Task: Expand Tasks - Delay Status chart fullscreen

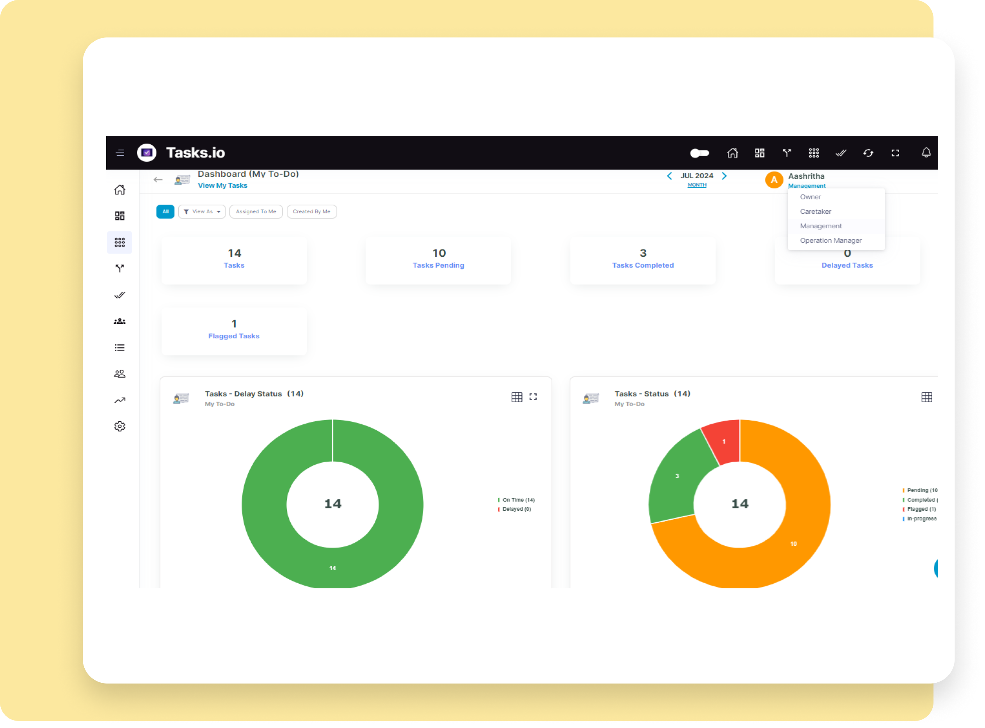Action: (533, 397)
